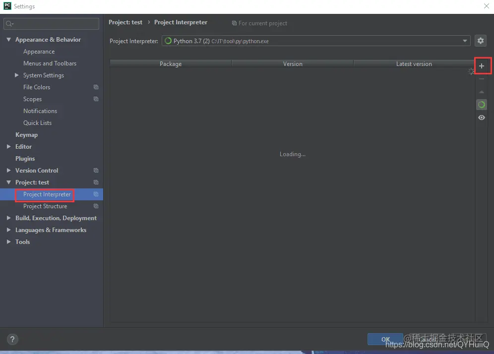Click the upgrade package arrow icon
494x354 pixels.
(482, 92)
